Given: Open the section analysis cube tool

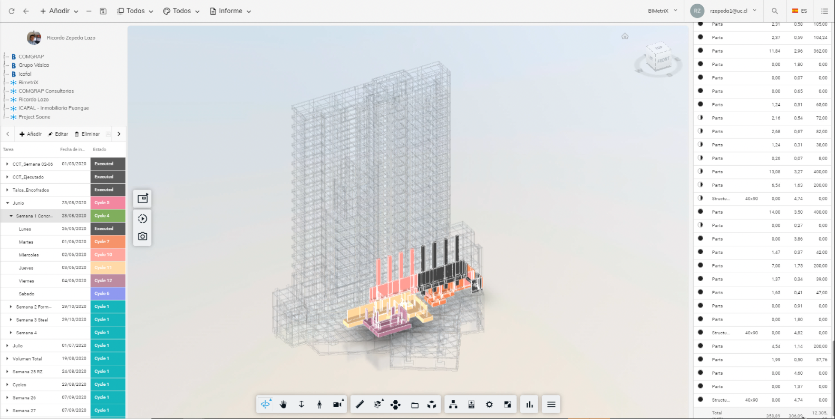Looking at the screenshot, I should pos(378,404).
